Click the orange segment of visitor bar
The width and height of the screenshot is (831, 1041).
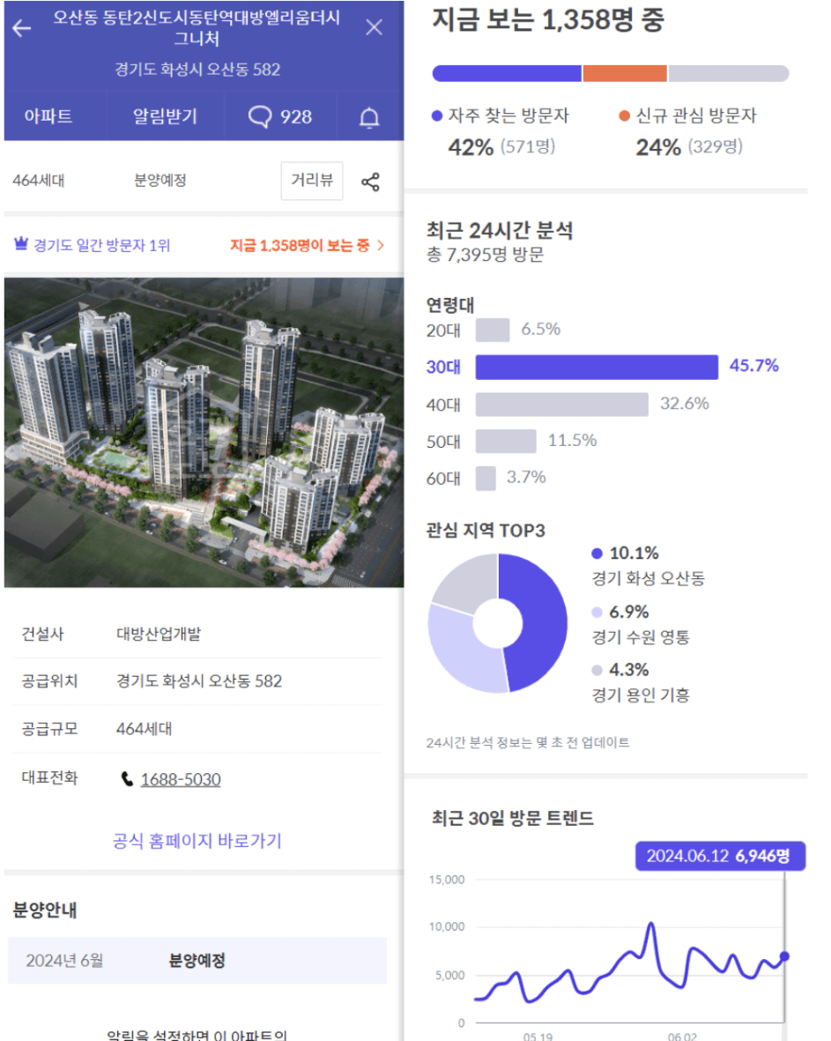coord(624,73)
